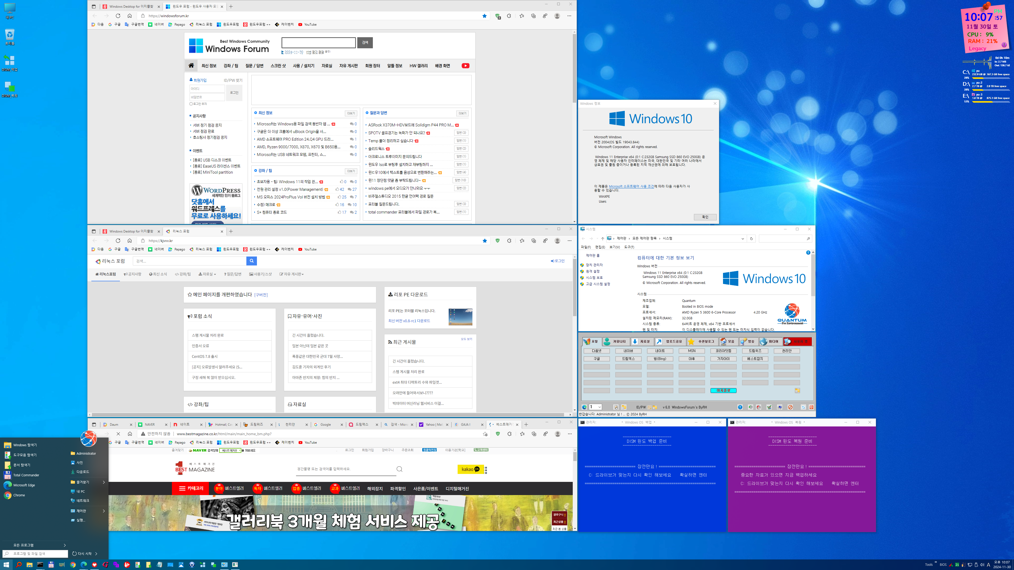Open the Chrome icon on the taskbar
Image resolution: width=1014 pixels, height=570 pixels.
tap(73, 565)
